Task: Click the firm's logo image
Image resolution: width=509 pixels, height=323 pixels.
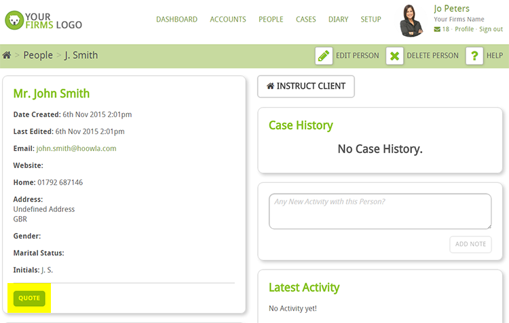Action: coord(43,20)
